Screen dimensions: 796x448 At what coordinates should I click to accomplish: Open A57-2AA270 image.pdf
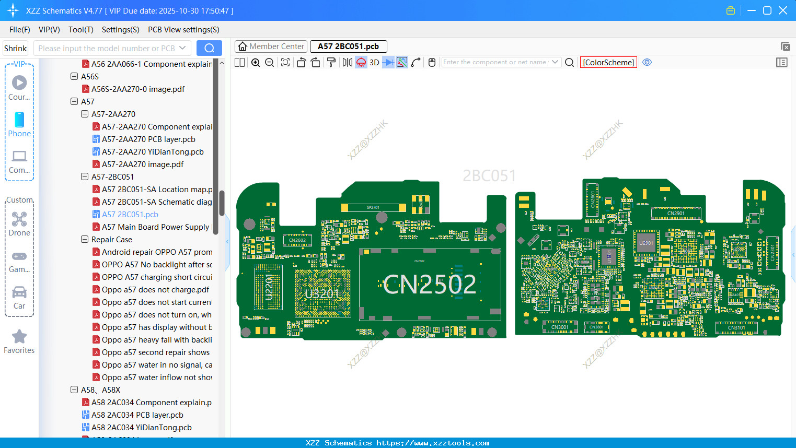pos(143,164)
